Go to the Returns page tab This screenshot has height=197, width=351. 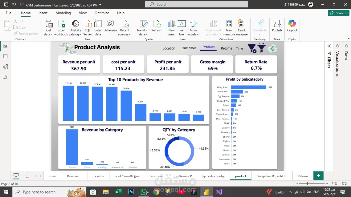[x=303, y=176]
